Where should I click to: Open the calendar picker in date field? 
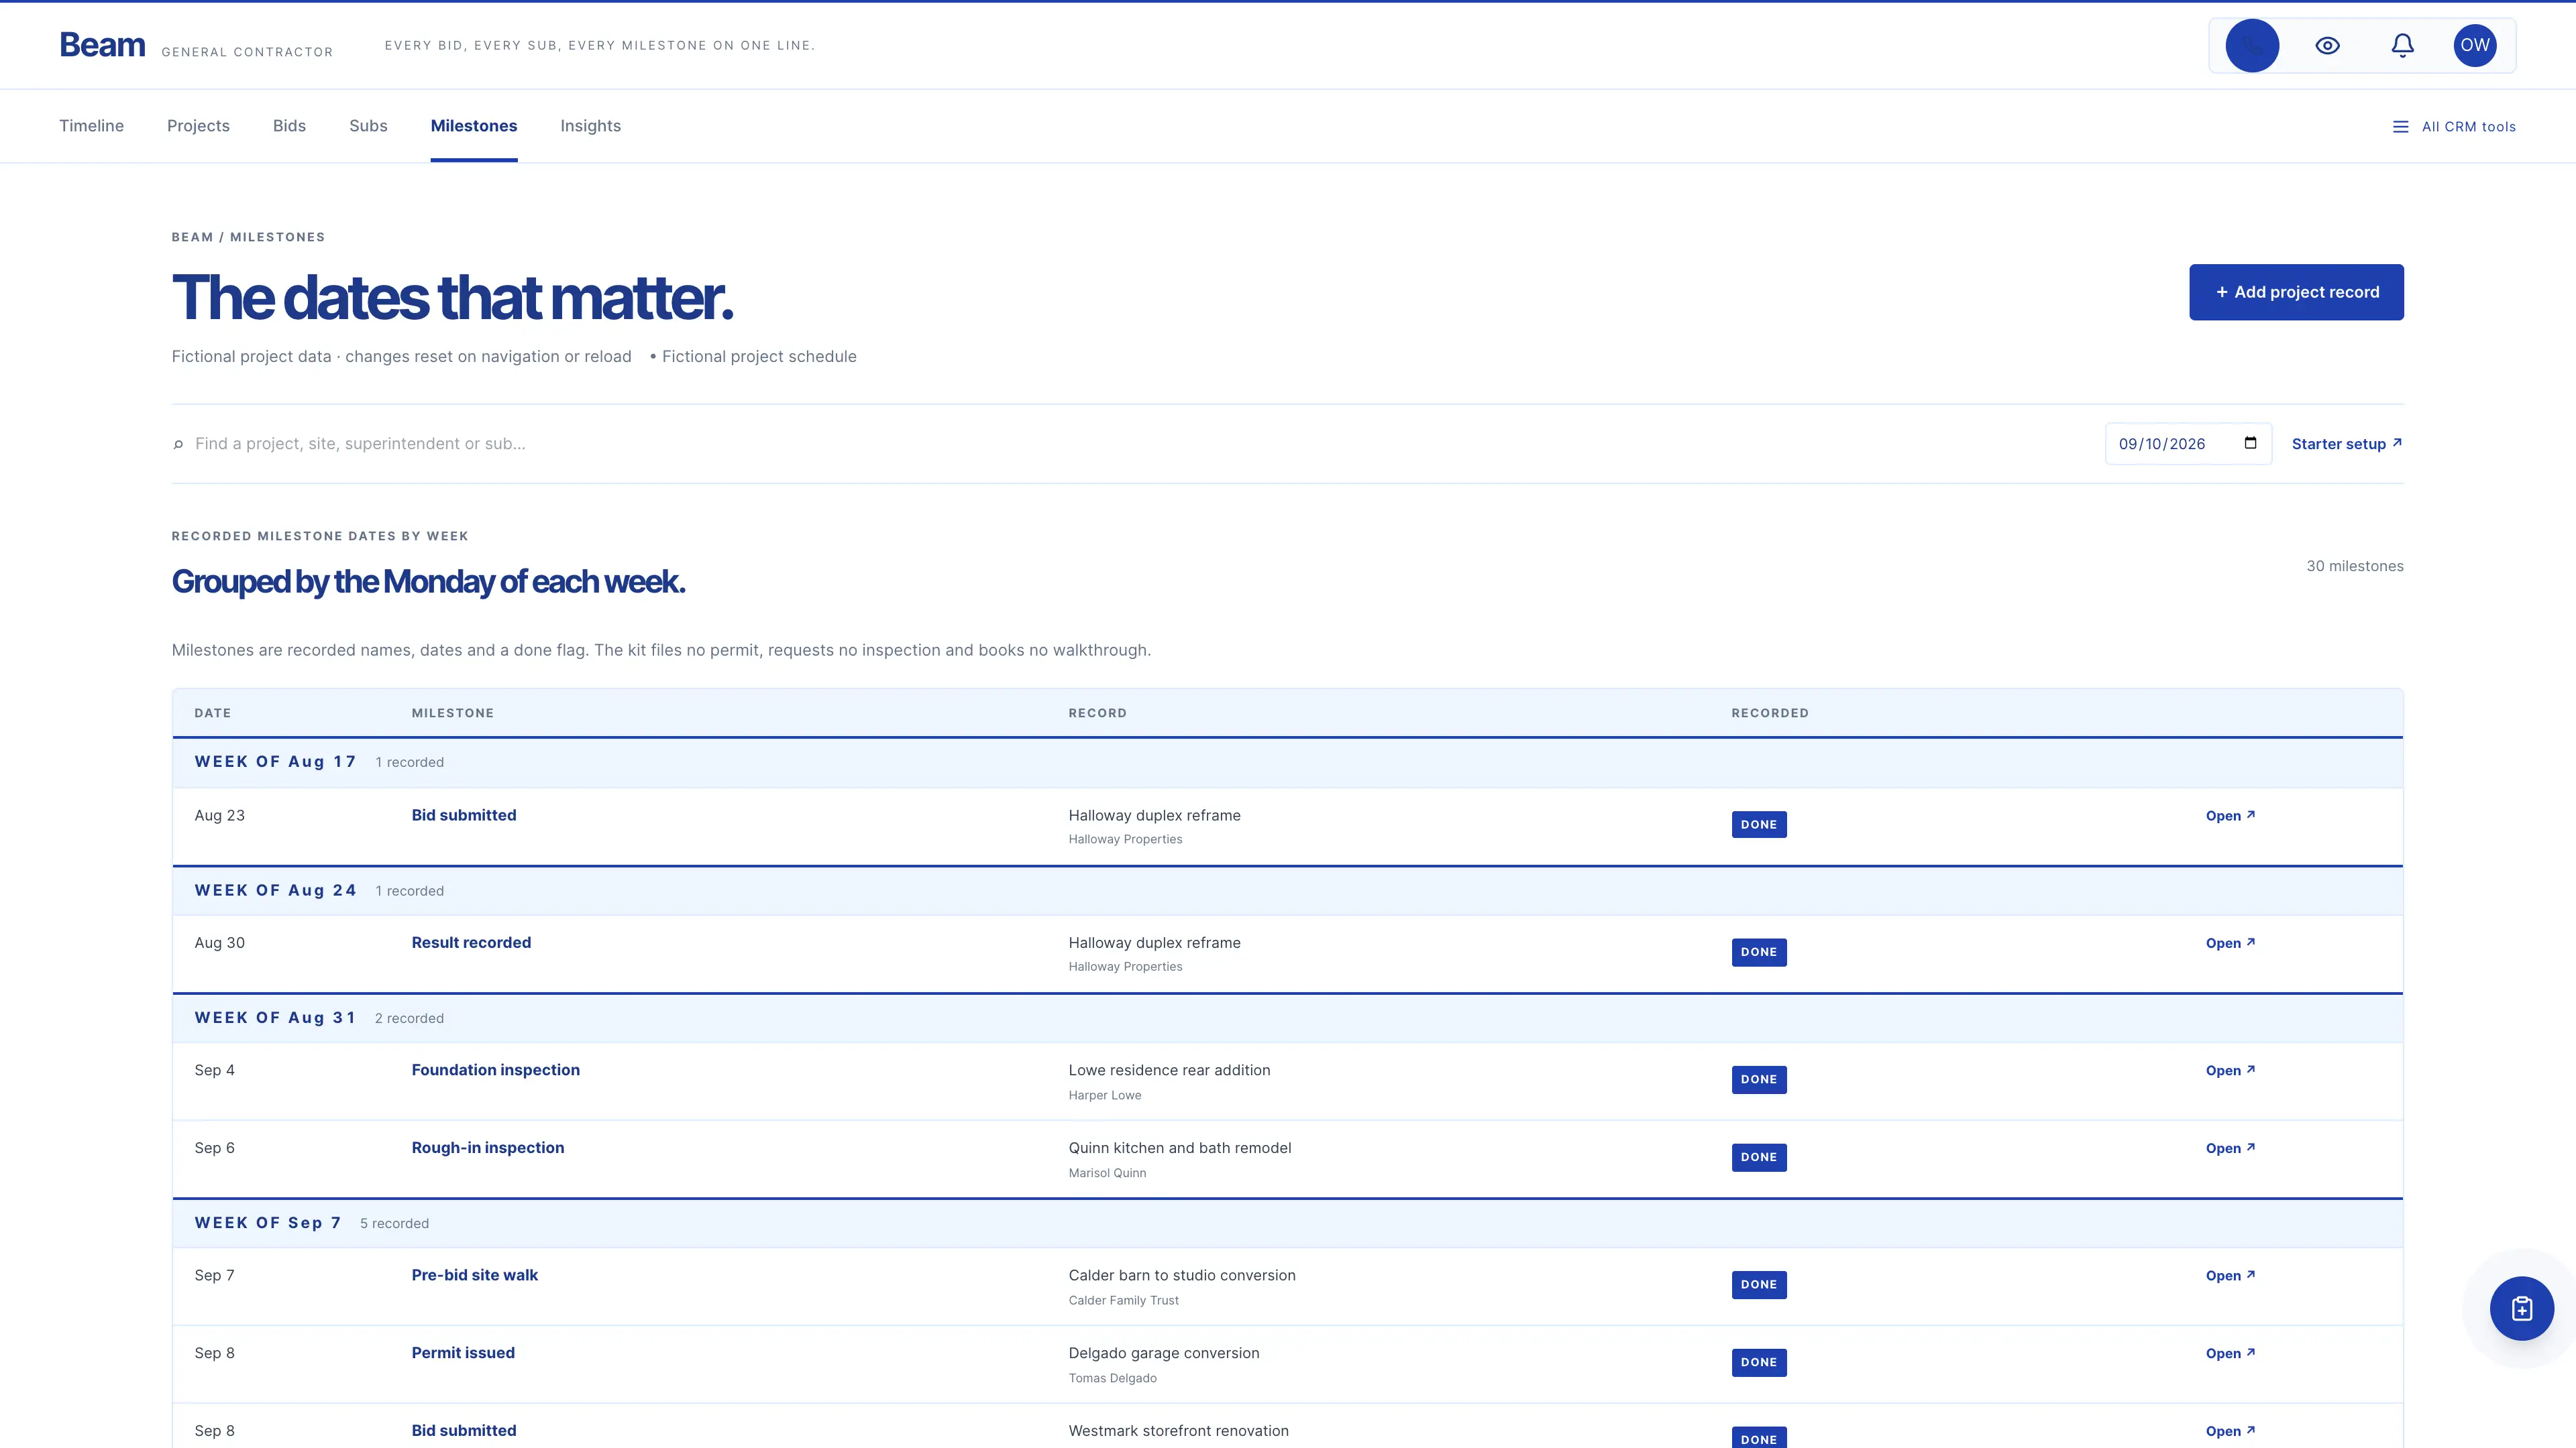click(2250, 442)
